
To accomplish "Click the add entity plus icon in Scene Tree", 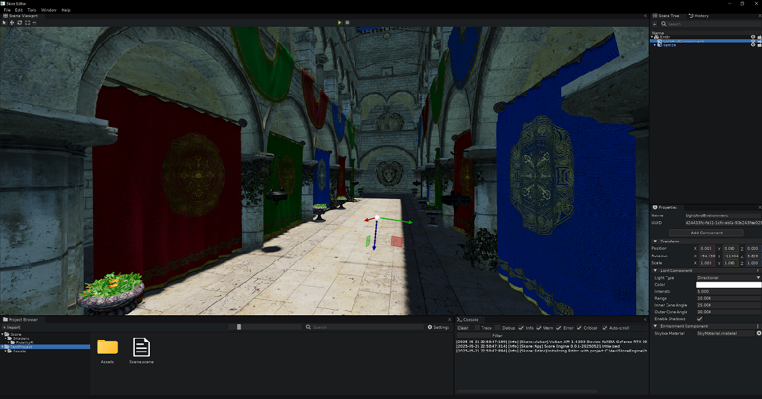I will tap(655, 24).
